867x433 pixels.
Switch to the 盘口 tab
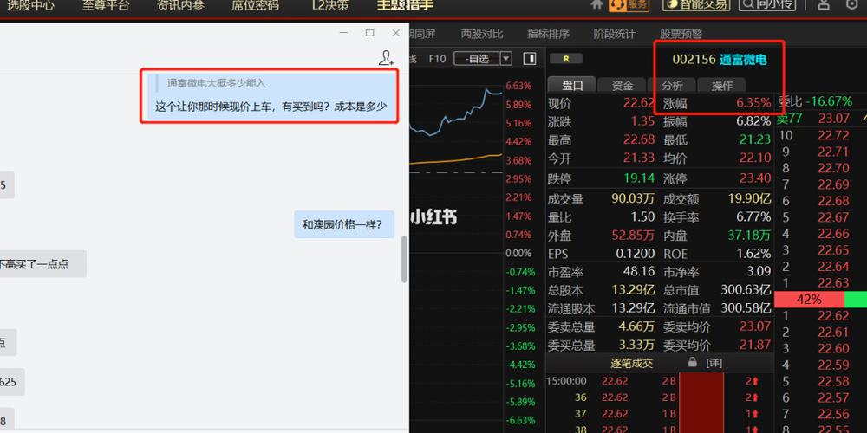pos(572,85)
